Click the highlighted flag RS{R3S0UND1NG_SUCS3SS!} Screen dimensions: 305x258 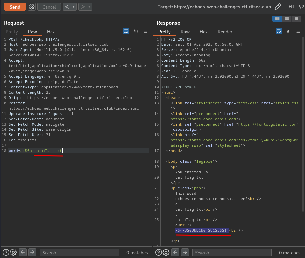pyautogui.click(x=202, y=230)
